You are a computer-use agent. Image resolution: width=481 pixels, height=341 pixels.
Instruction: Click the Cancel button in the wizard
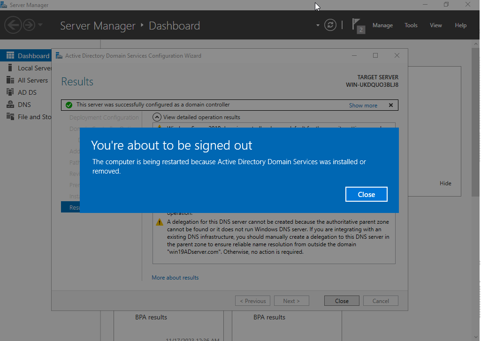(x=381, y=301)
